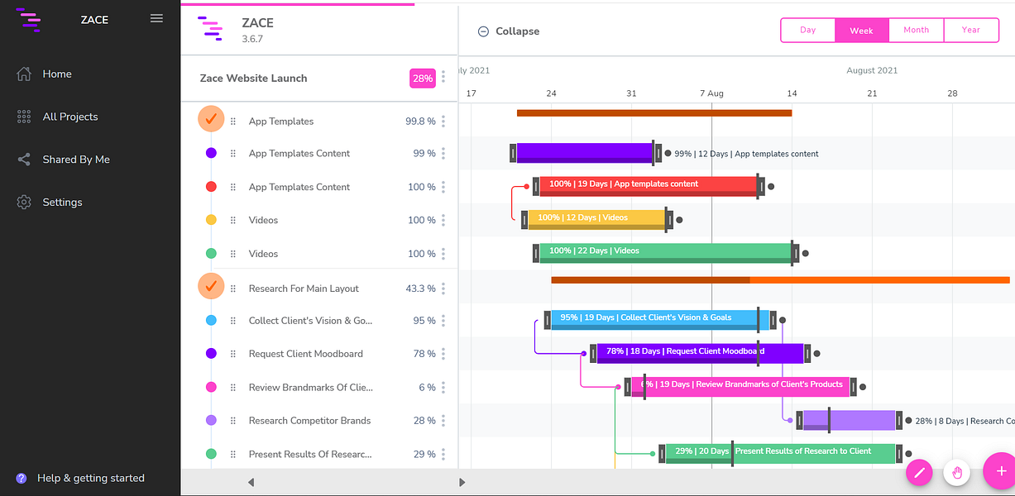
Task: Click the pink pencil edit button
Action: coord(919,472)
